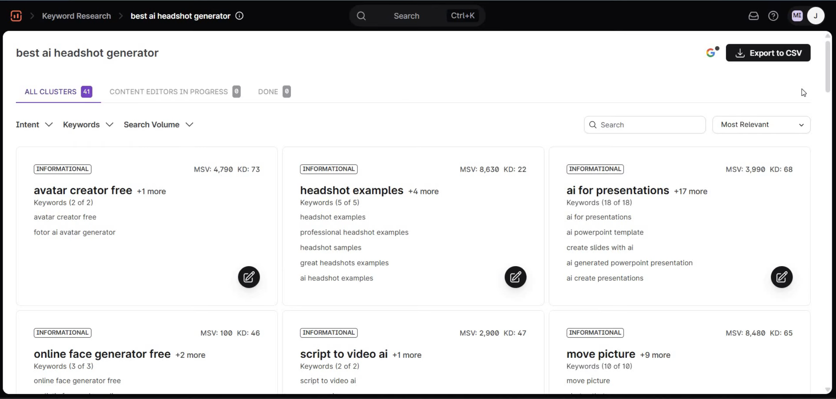
Task: Click keyword ai create presentations
Action: pyautogui.click(x=605, y=278)
